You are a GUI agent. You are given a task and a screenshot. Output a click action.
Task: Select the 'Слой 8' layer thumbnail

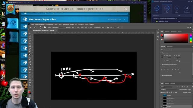tap(165, 95)
